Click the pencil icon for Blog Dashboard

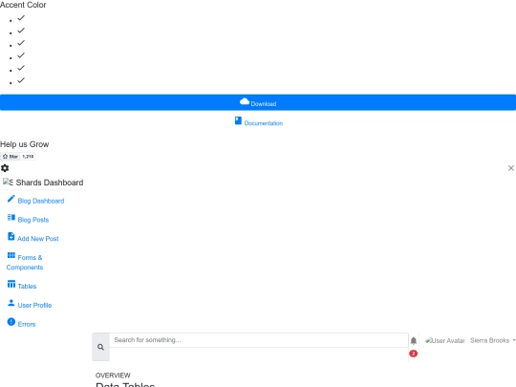pyautogui.click(x=11, y=199)
